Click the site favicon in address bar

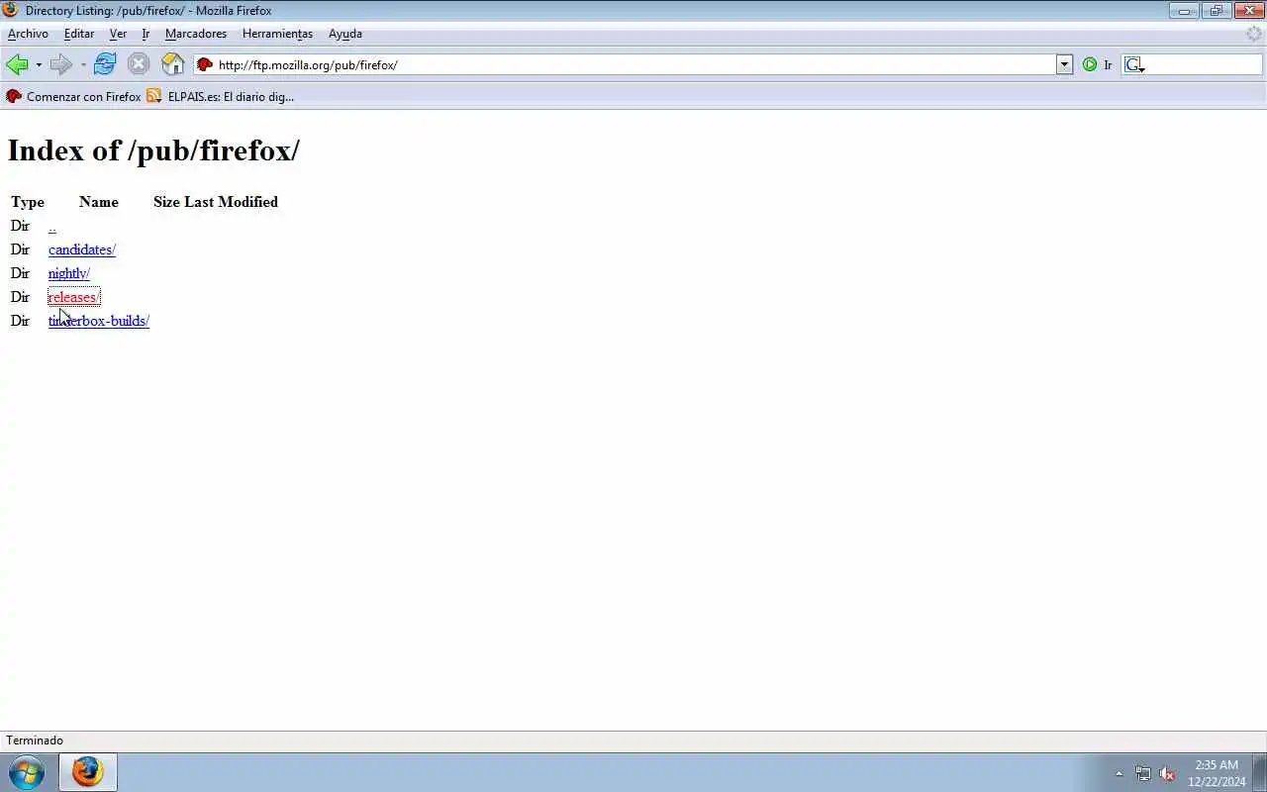(205, 65)
